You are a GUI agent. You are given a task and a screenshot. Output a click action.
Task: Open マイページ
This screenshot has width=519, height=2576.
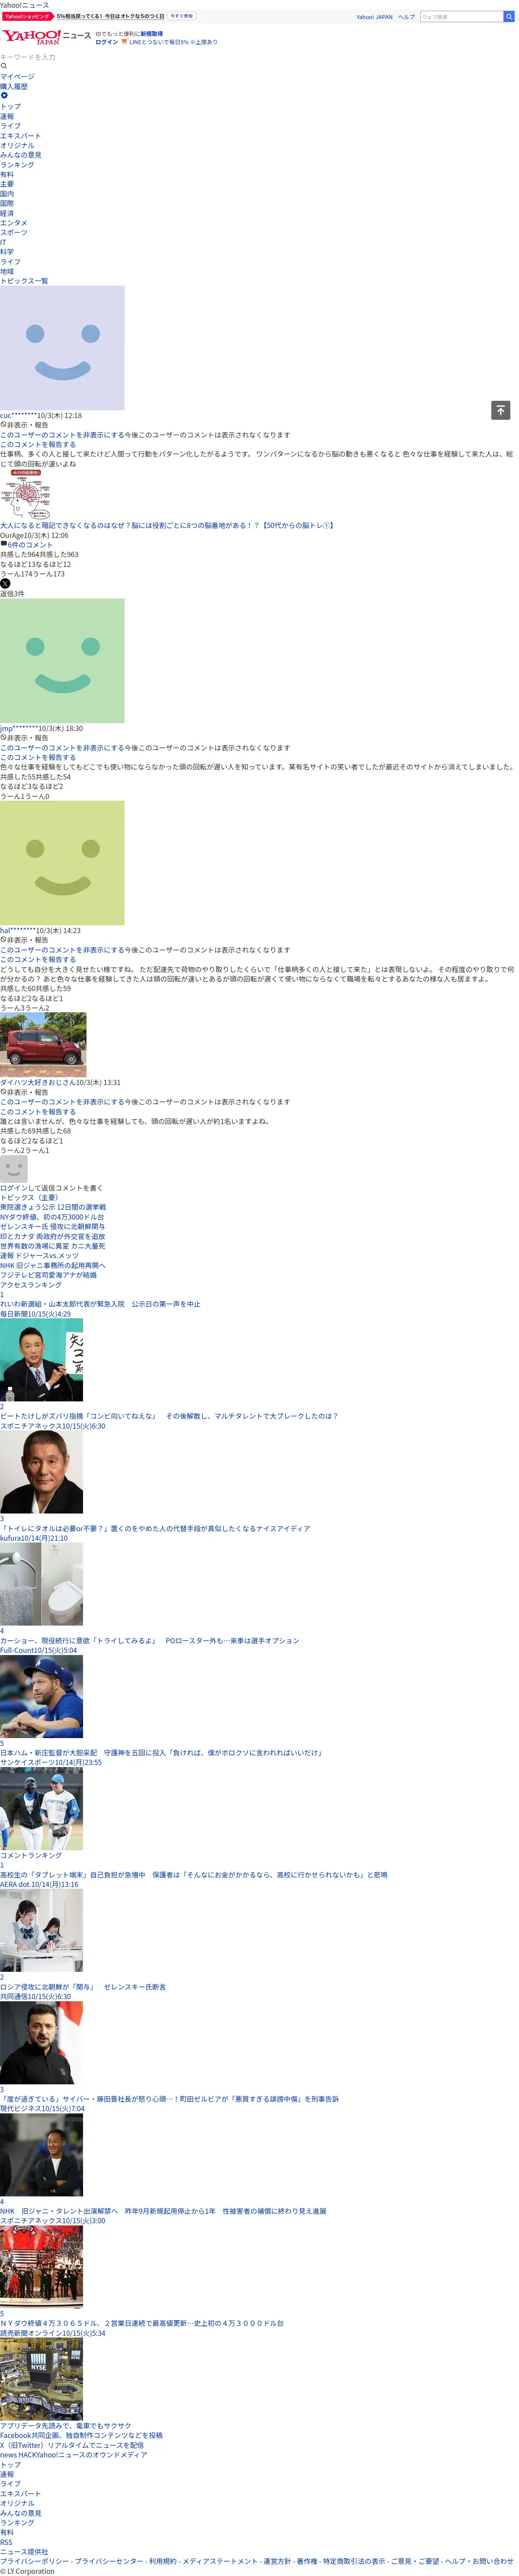17,76
